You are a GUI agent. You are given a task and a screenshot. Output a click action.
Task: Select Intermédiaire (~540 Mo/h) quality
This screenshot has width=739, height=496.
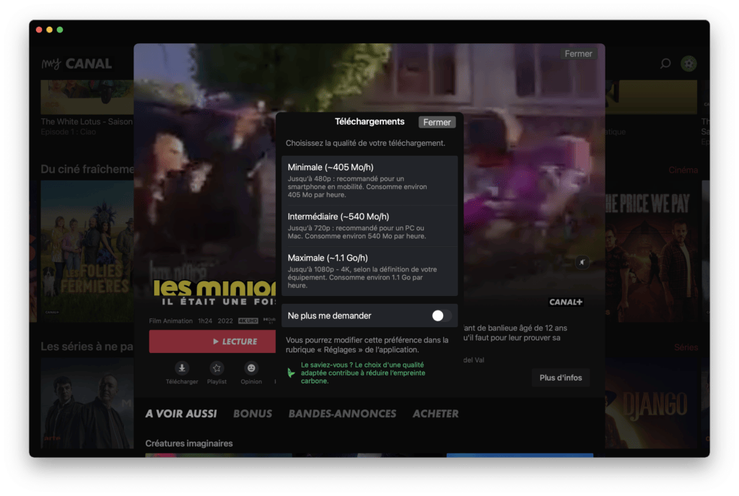(369, 226)
